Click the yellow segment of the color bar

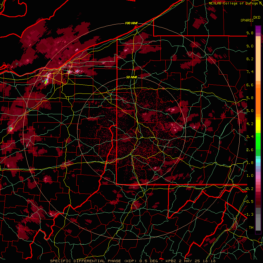pos(258,125)
